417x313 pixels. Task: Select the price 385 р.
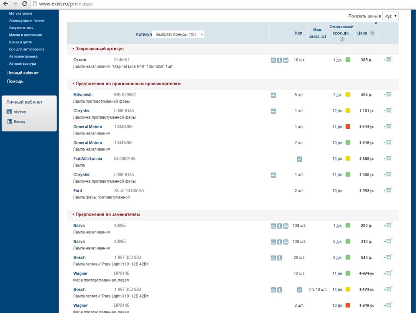click(x=366, y=60)
